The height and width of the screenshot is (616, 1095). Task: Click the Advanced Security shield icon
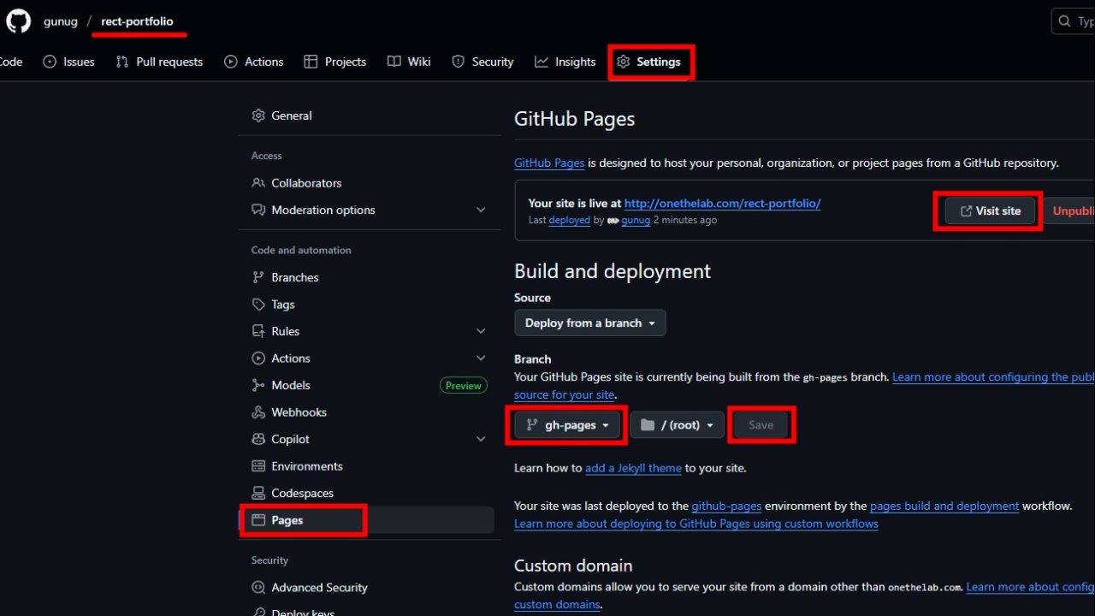point(258,588)
